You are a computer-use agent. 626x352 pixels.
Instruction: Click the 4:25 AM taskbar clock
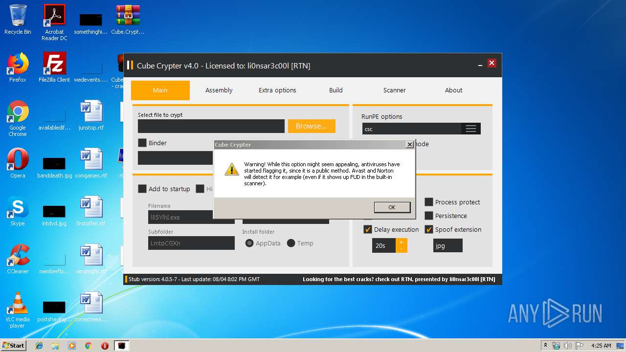tap(601, 346)
